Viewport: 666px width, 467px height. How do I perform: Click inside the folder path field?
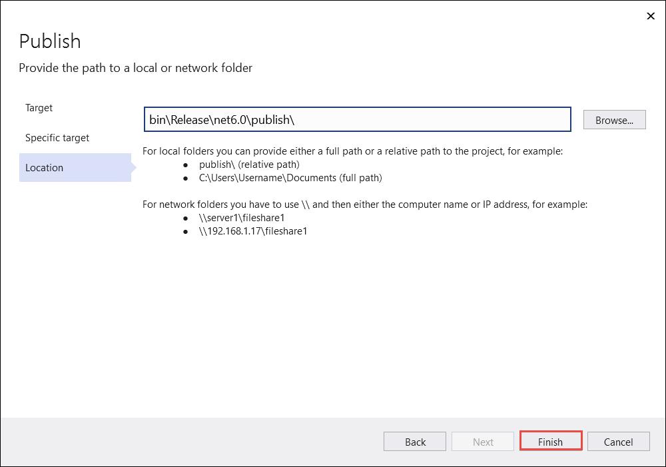(358, 119)
